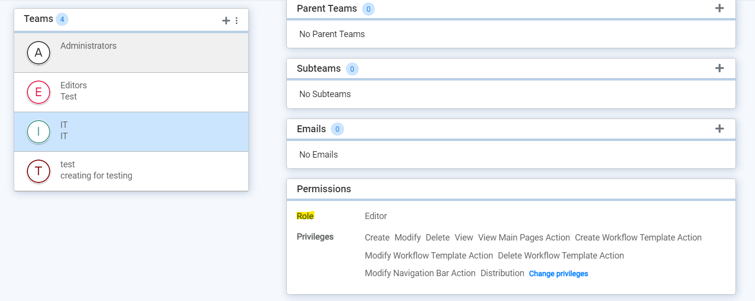Click the IT team 'I' avatar
755x301 pixels.
coord(39,132)
